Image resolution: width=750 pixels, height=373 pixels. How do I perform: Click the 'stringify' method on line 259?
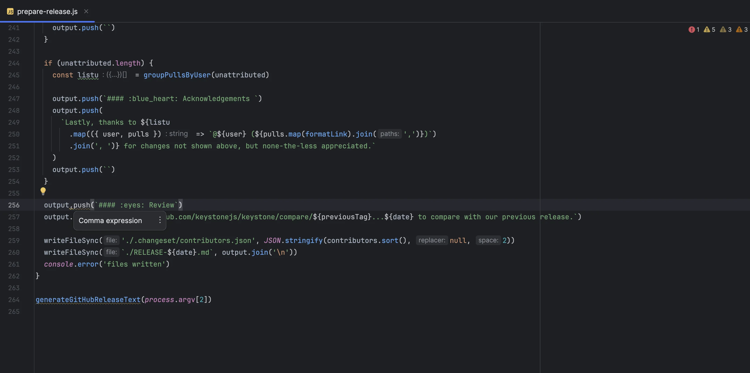click(304, 241)
